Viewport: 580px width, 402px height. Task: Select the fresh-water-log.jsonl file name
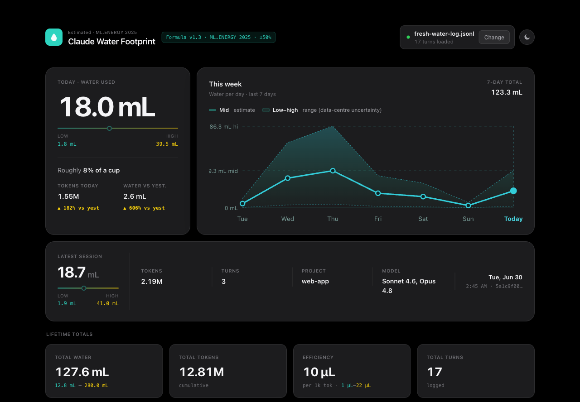(x=444, y=34)
